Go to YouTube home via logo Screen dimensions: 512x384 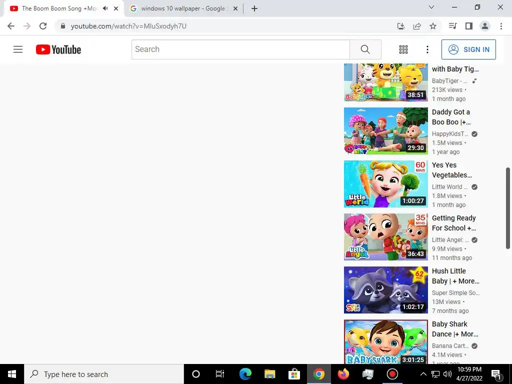coord(58,49)
